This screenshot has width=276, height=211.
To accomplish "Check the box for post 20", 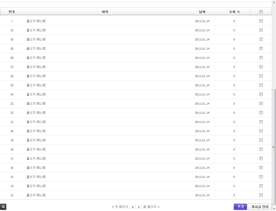I will pyautogui.click(x=261, y=131).
